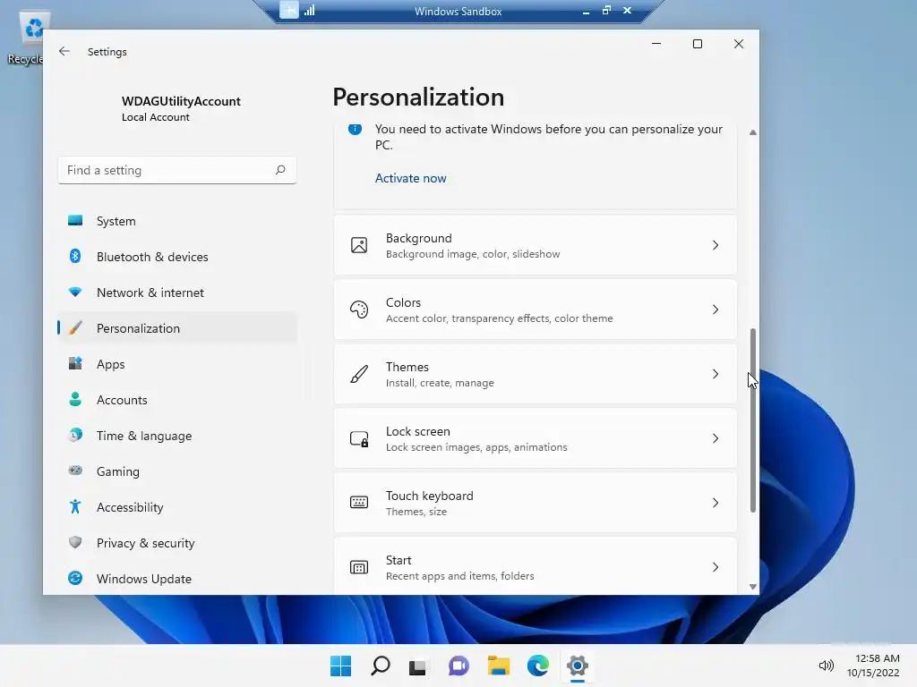The height and width of the screenshot is (687, 917).
Task: Click the Windows Update sync icon
Action: [75, 578]
